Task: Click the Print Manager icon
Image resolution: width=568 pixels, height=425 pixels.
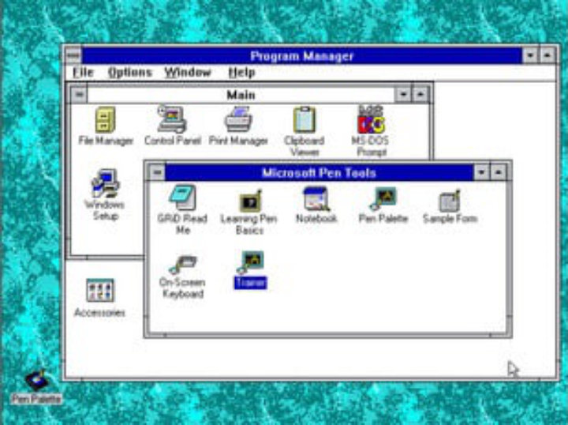Action: click(x=238, y=121)
